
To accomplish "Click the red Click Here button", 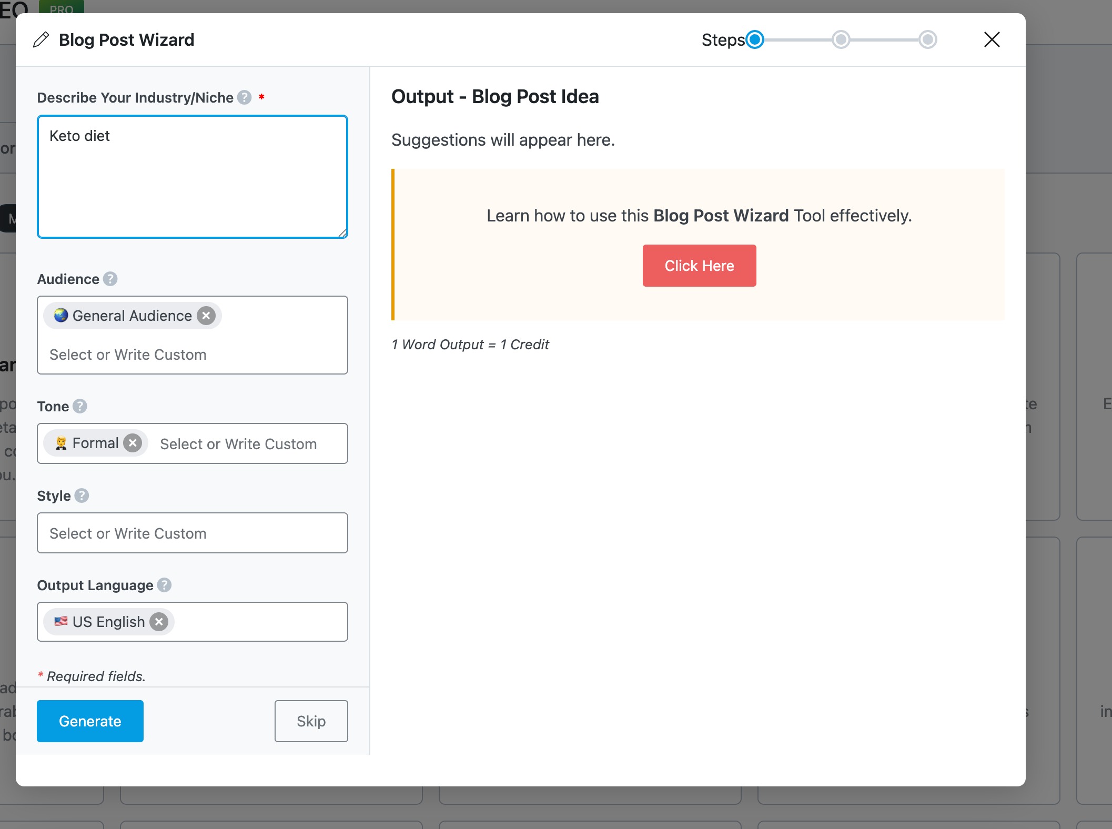I will [x=699, y=266].
